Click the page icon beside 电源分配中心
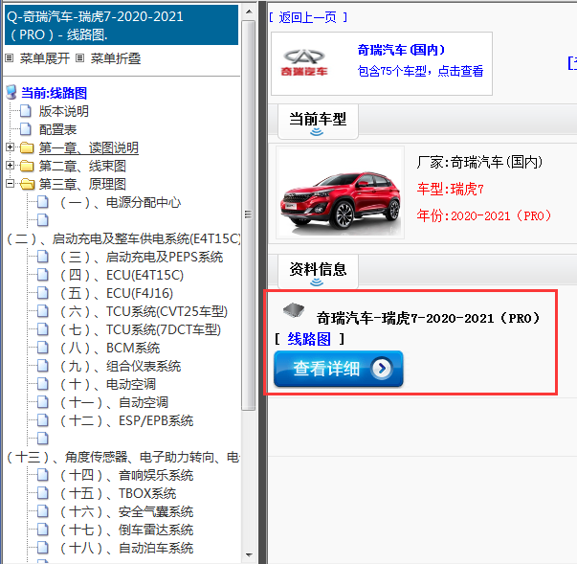Image resolution: width=577 pixels, height=564 pixels. pyautogui.click(x=43, y=202)
